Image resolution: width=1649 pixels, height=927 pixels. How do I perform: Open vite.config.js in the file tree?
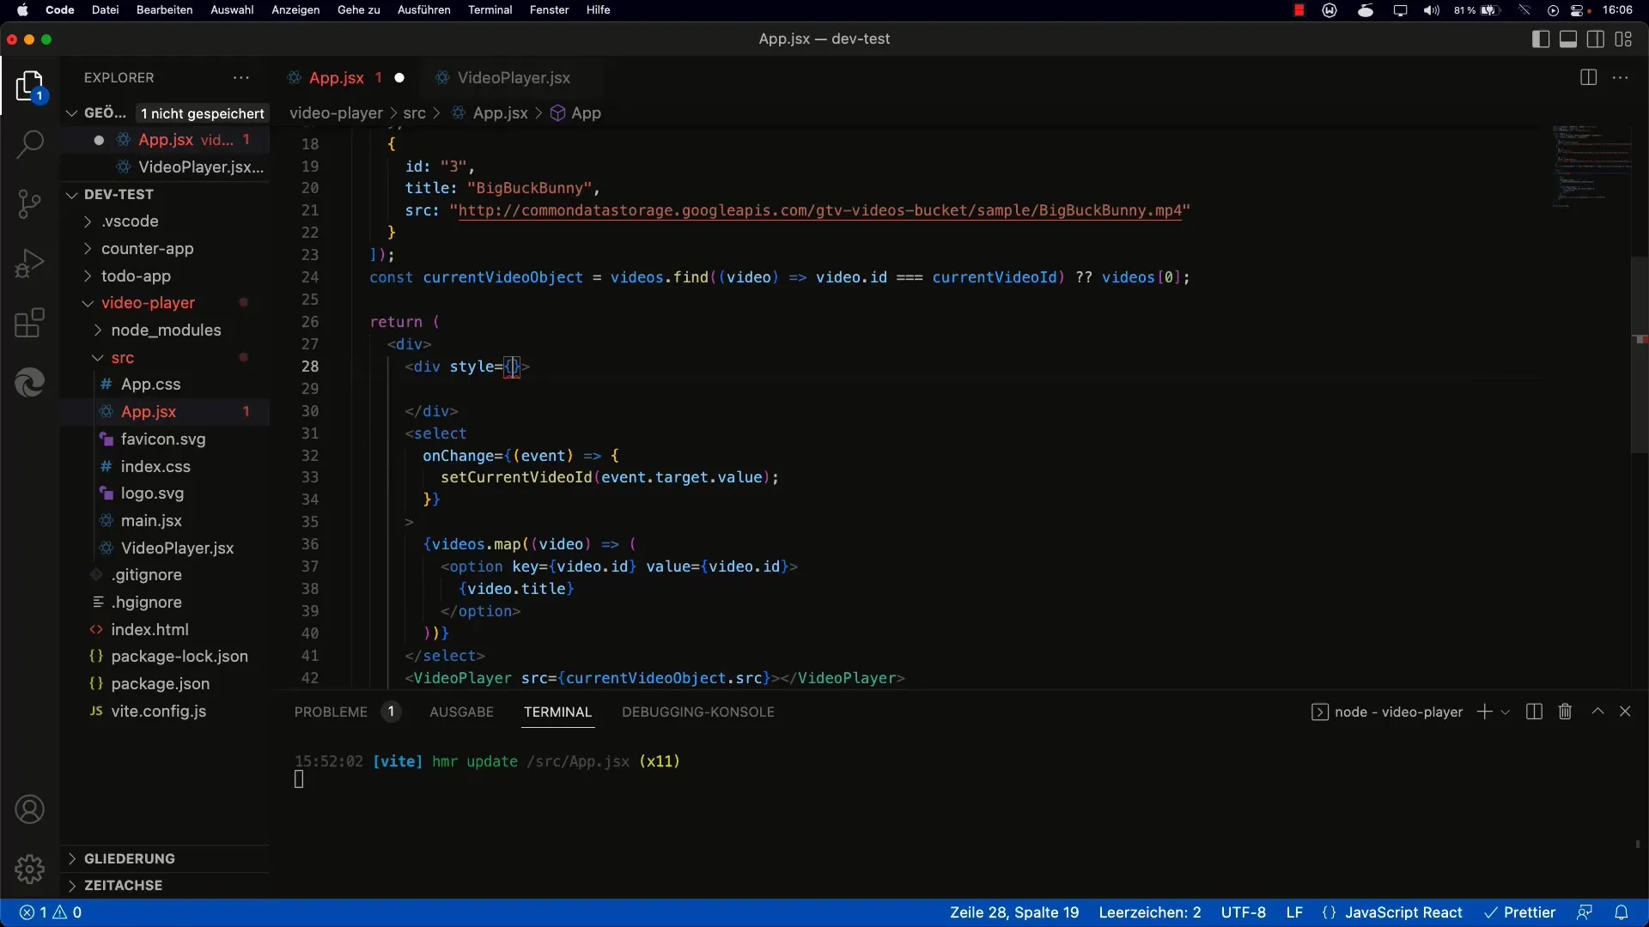[x=158, y=712]
